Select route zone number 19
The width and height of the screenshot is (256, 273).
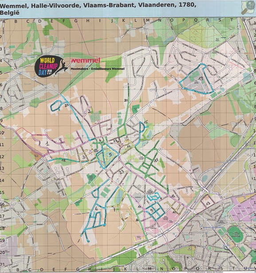click(x=201, y=79)
